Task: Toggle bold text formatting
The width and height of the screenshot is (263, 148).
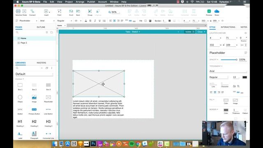Action: pos(90,21)
